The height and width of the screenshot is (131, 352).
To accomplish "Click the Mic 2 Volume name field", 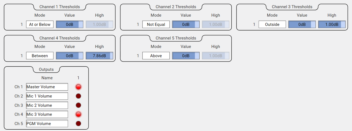I will click(47, 105).
